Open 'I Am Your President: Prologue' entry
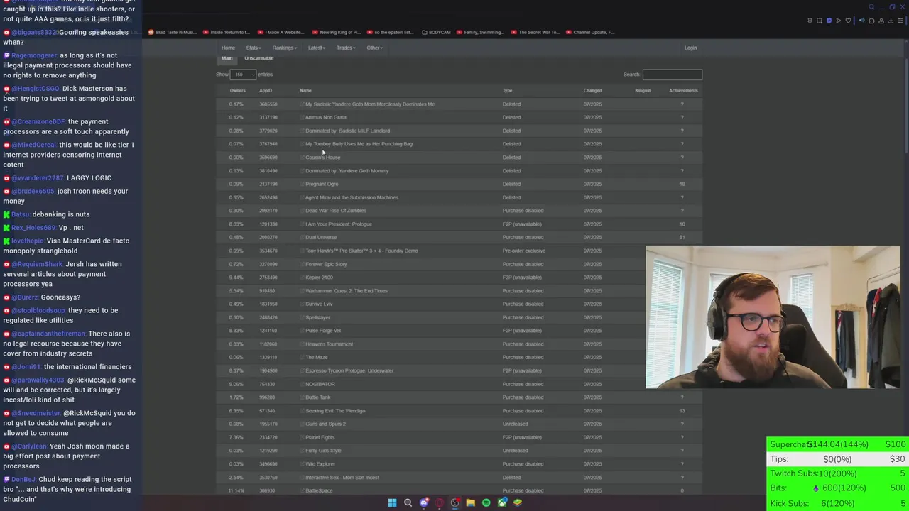Viewport: 909px width, 511px height. coord(339,224)
